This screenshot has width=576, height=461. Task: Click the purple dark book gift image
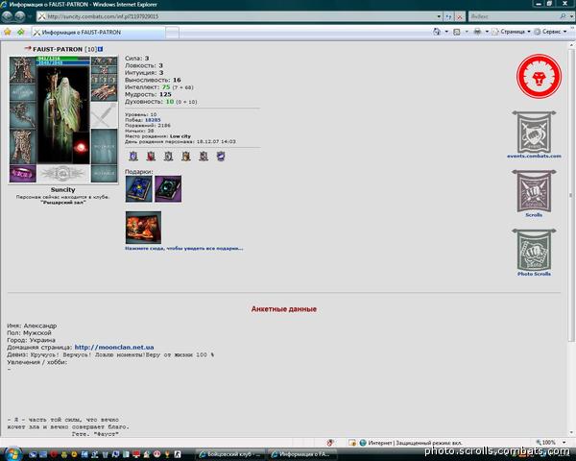point(168,189)
